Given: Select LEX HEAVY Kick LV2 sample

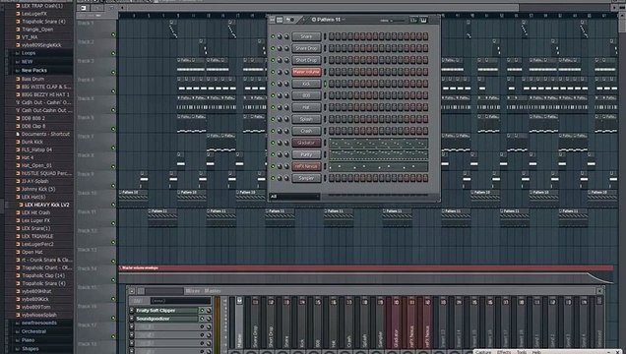Looking at the screenshot, I should 46,205.
